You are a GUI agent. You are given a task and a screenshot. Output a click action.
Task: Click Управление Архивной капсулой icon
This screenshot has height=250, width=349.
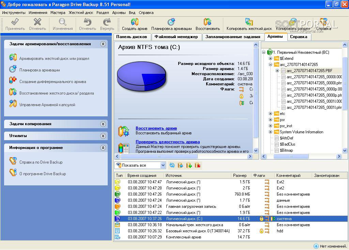pos(13,103)
